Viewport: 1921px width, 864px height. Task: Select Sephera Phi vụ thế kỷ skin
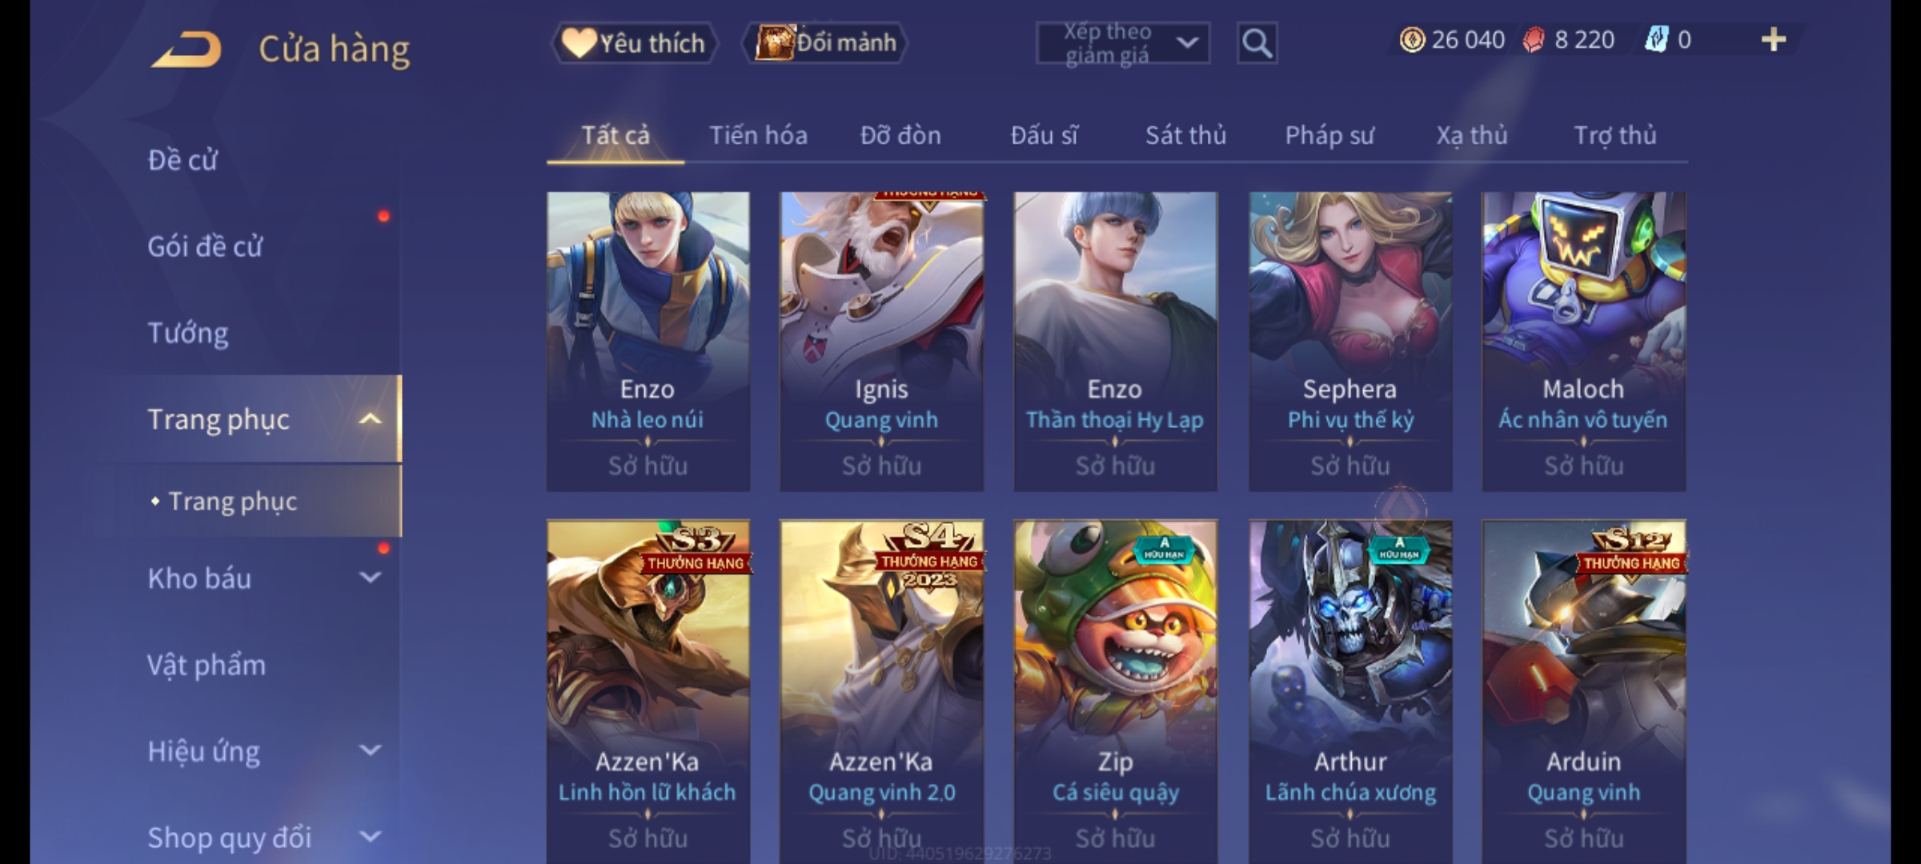pyautogui.click(x=1350, y=342)
